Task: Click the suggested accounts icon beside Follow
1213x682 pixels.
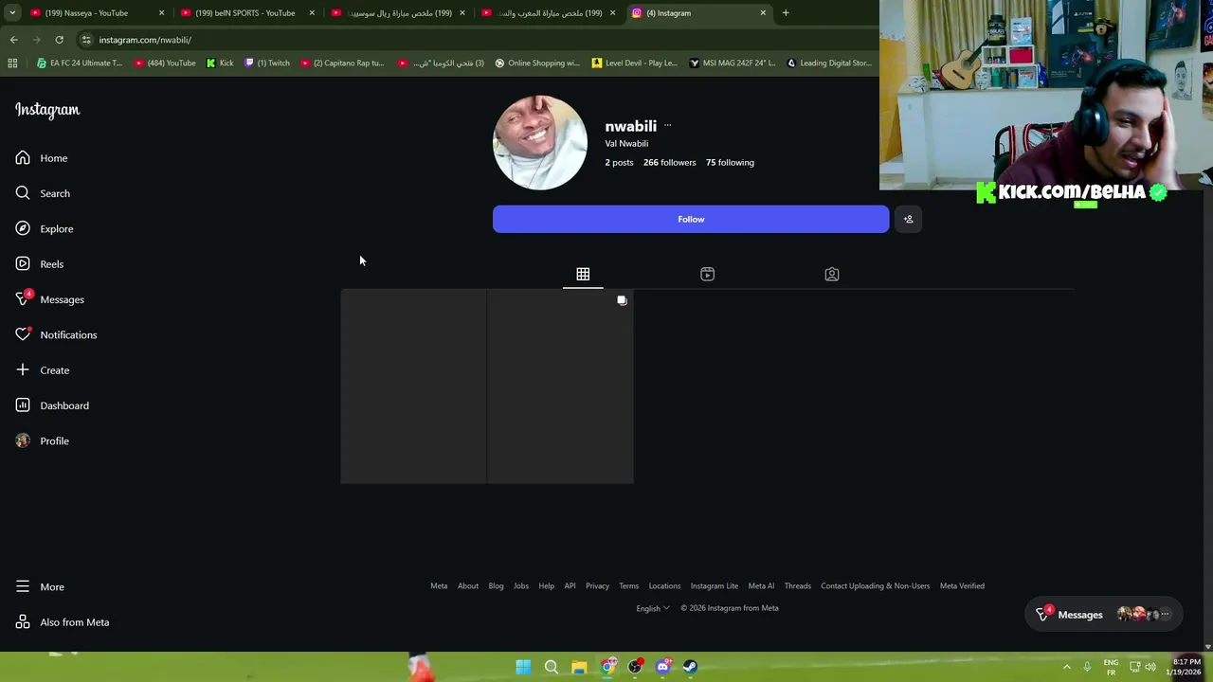Action: coord(908,219)
